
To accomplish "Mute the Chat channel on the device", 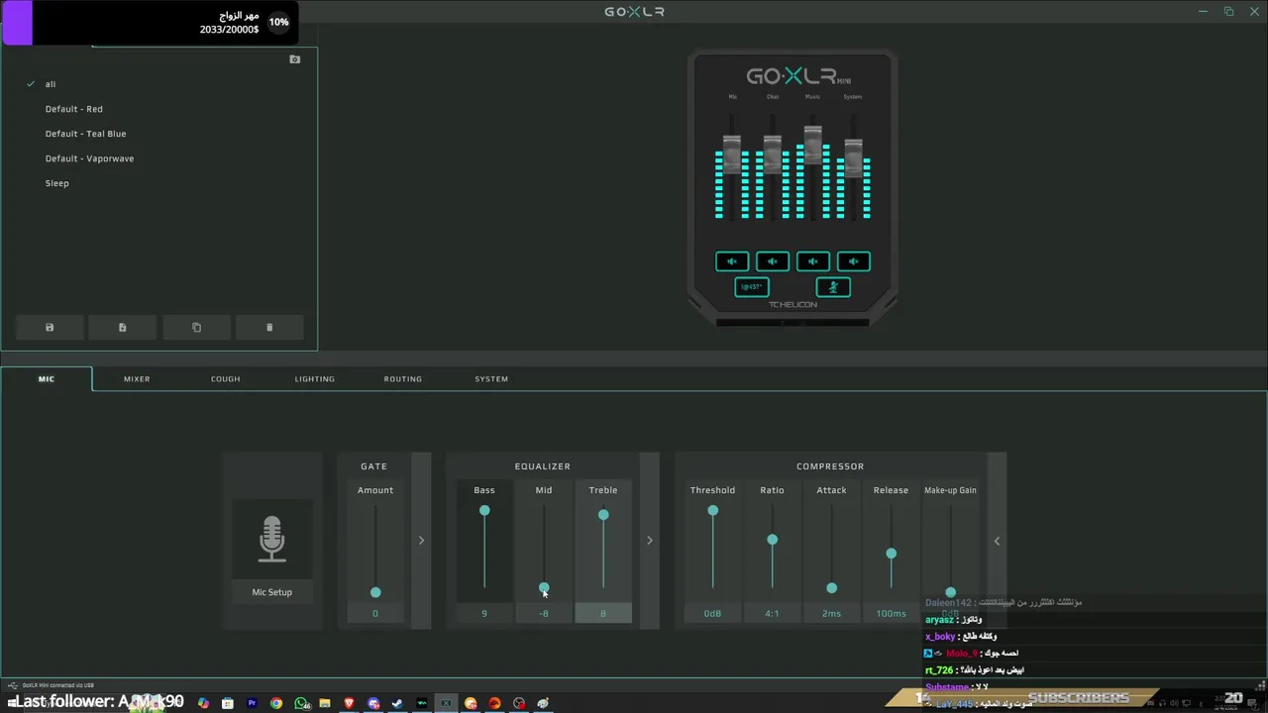I will coord(773,261).
